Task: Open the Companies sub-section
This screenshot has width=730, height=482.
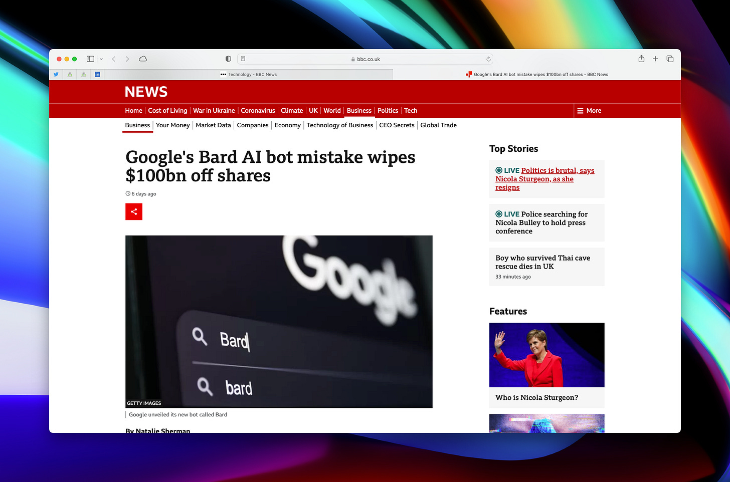Action: click(x=253, y=125)
